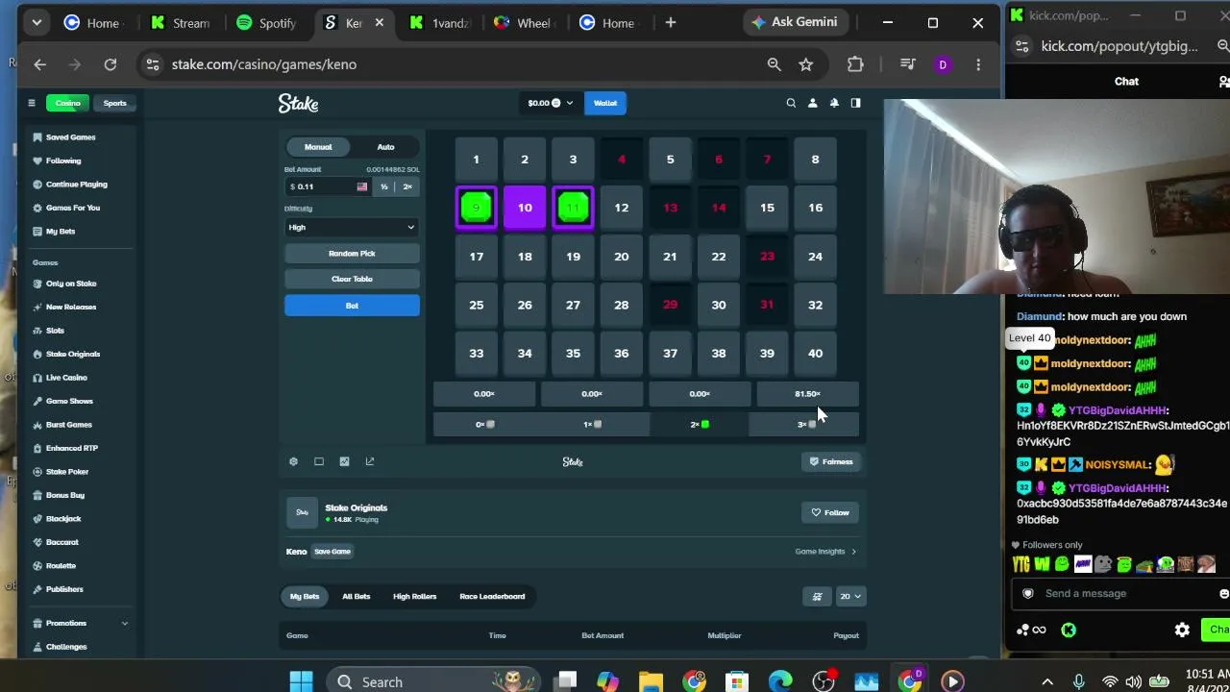Open Chrome media controls icon
Screen dimensions: 1230x692
pos(908,64)
